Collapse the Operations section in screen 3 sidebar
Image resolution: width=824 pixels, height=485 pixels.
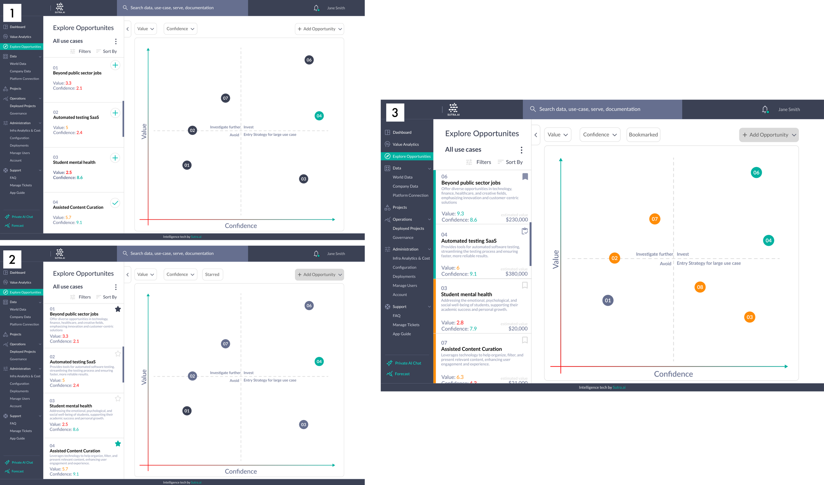click(429, 219)
